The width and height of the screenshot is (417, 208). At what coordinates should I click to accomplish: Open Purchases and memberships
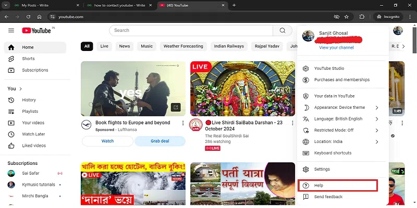click(343, 80)
